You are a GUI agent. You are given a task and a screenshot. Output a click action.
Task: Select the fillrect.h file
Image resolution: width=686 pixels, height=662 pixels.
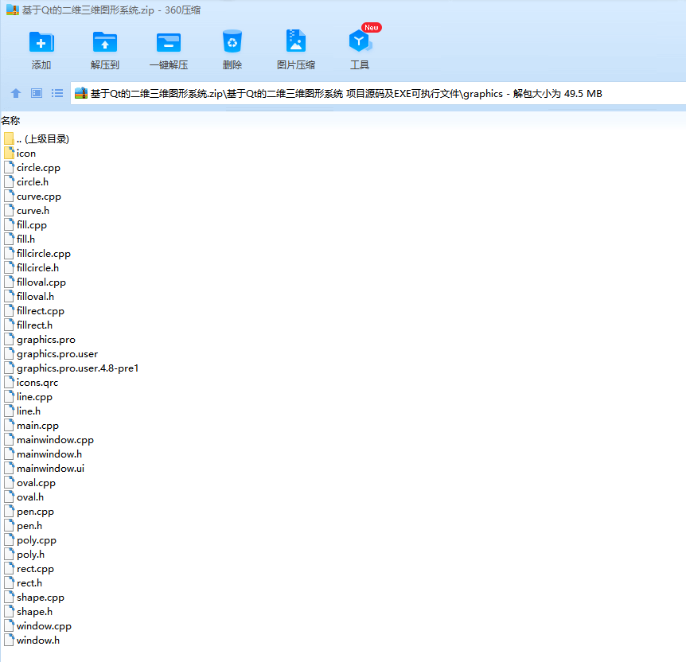(29, 325)
